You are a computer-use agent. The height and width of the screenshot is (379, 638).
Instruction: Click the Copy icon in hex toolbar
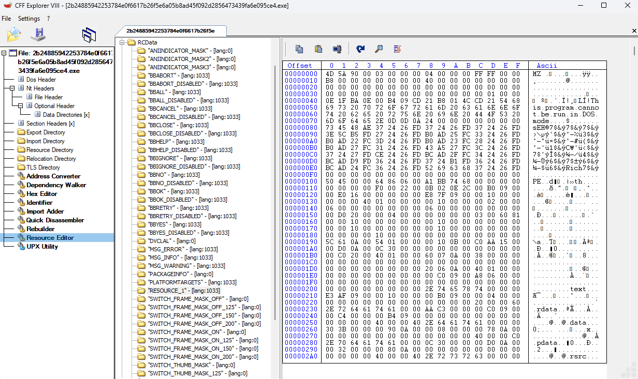[x=299, y=49]
